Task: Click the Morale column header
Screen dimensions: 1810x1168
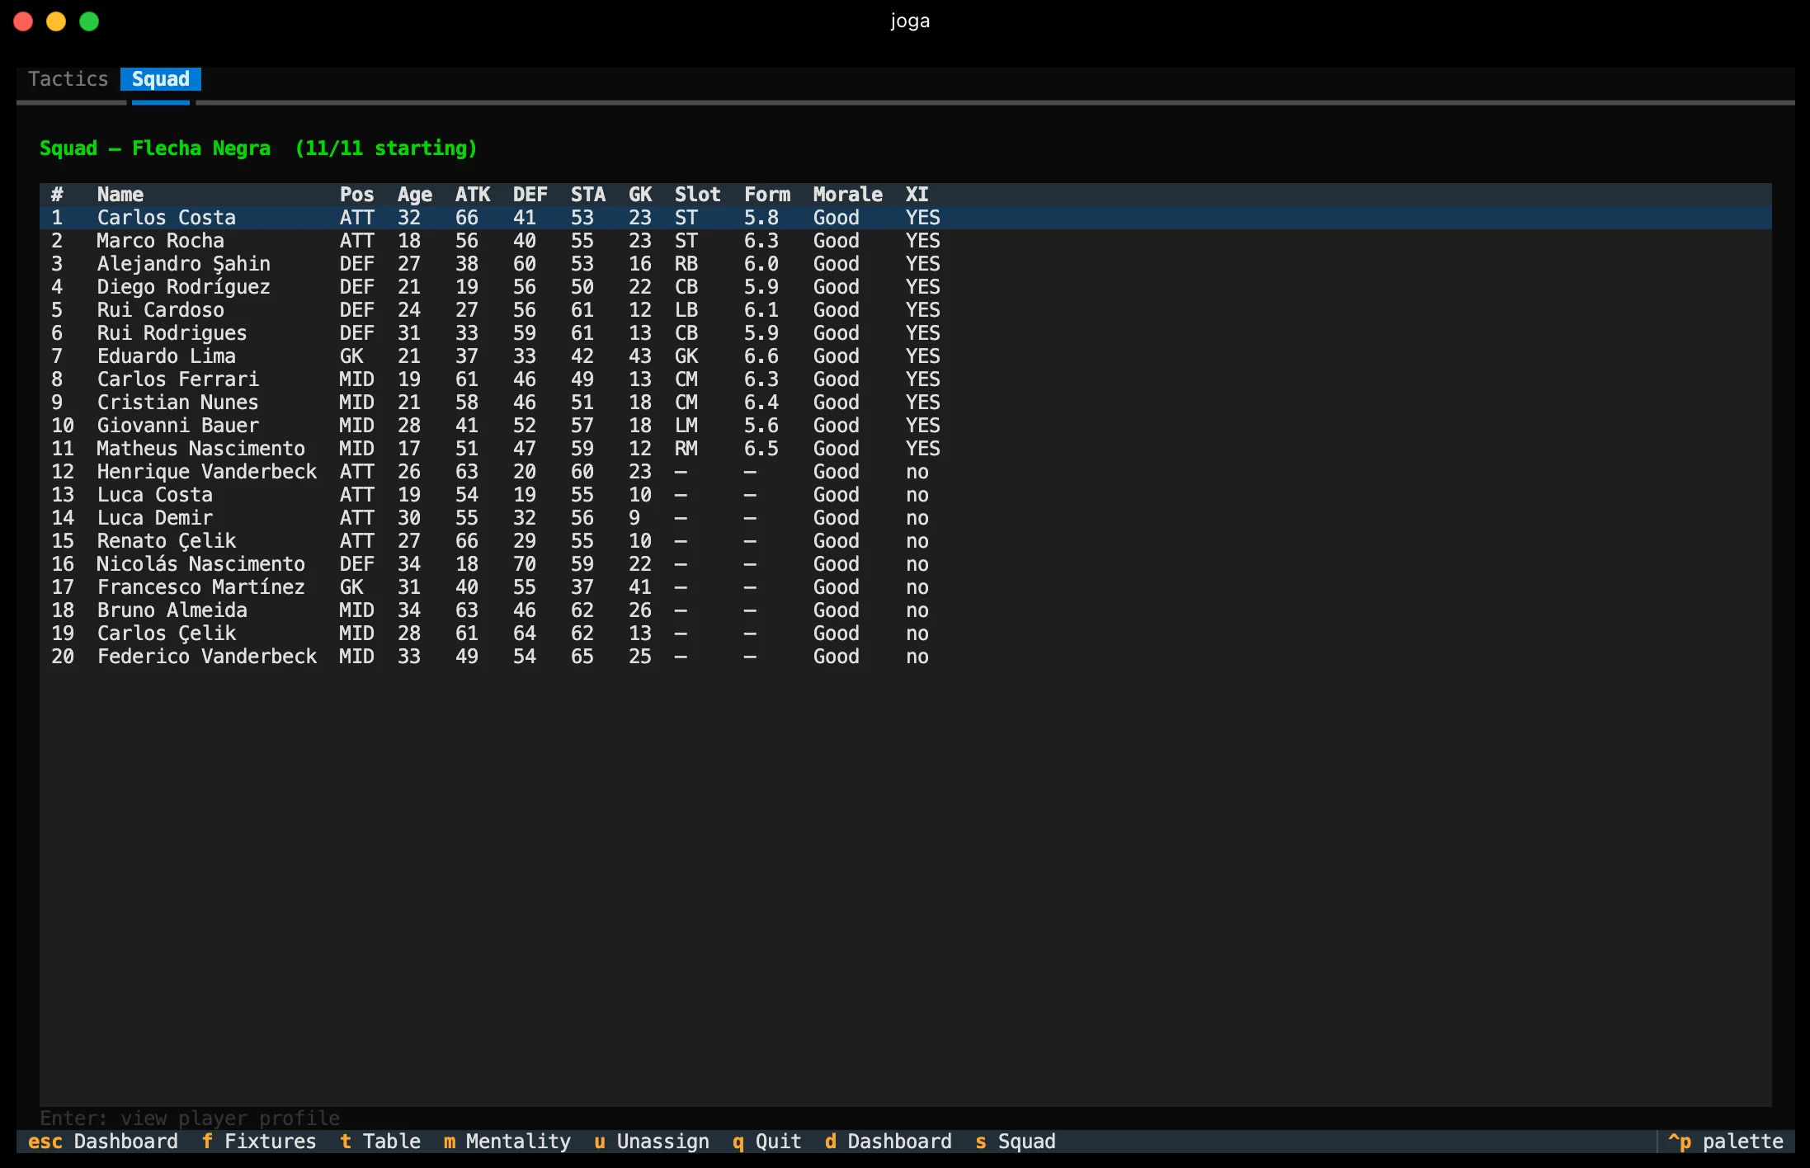Action: click(847, 195)
